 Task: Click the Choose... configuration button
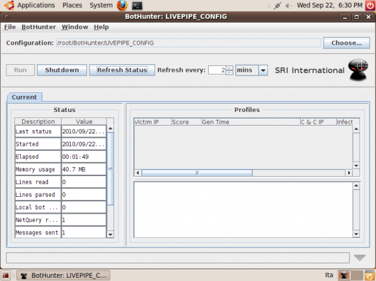point(347,43)
